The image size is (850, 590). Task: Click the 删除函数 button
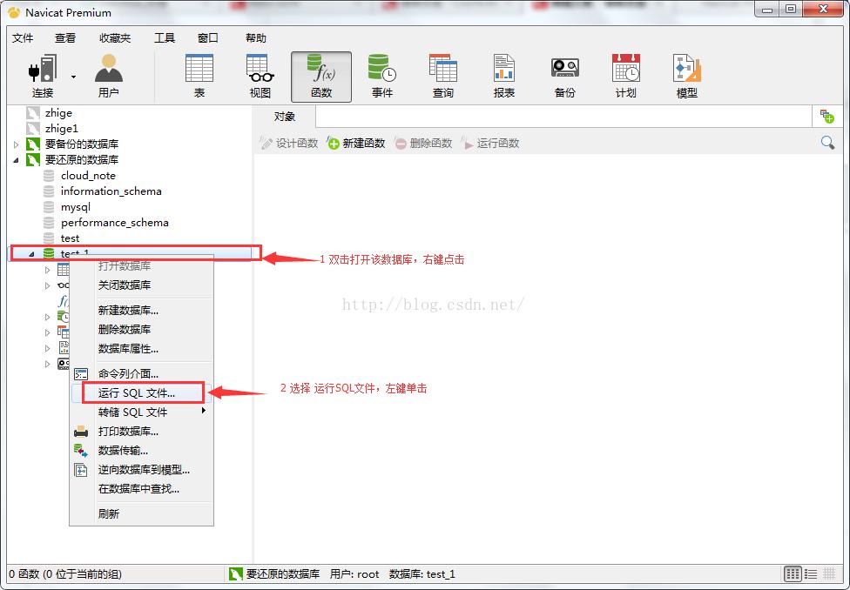[423, 143]
